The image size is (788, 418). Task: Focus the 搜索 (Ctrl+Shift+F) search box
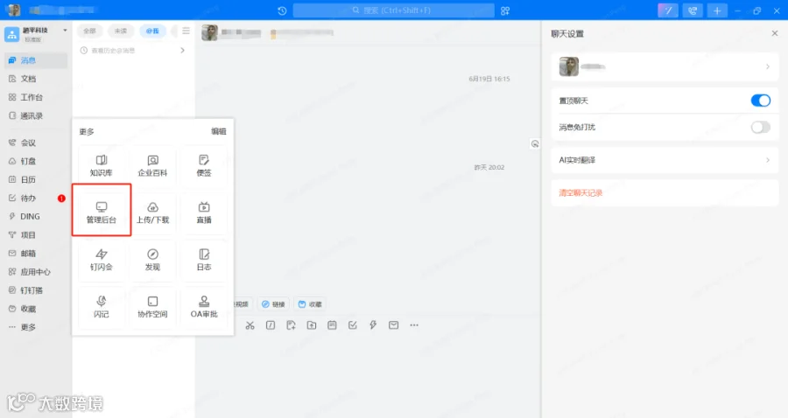click(393, 10)
